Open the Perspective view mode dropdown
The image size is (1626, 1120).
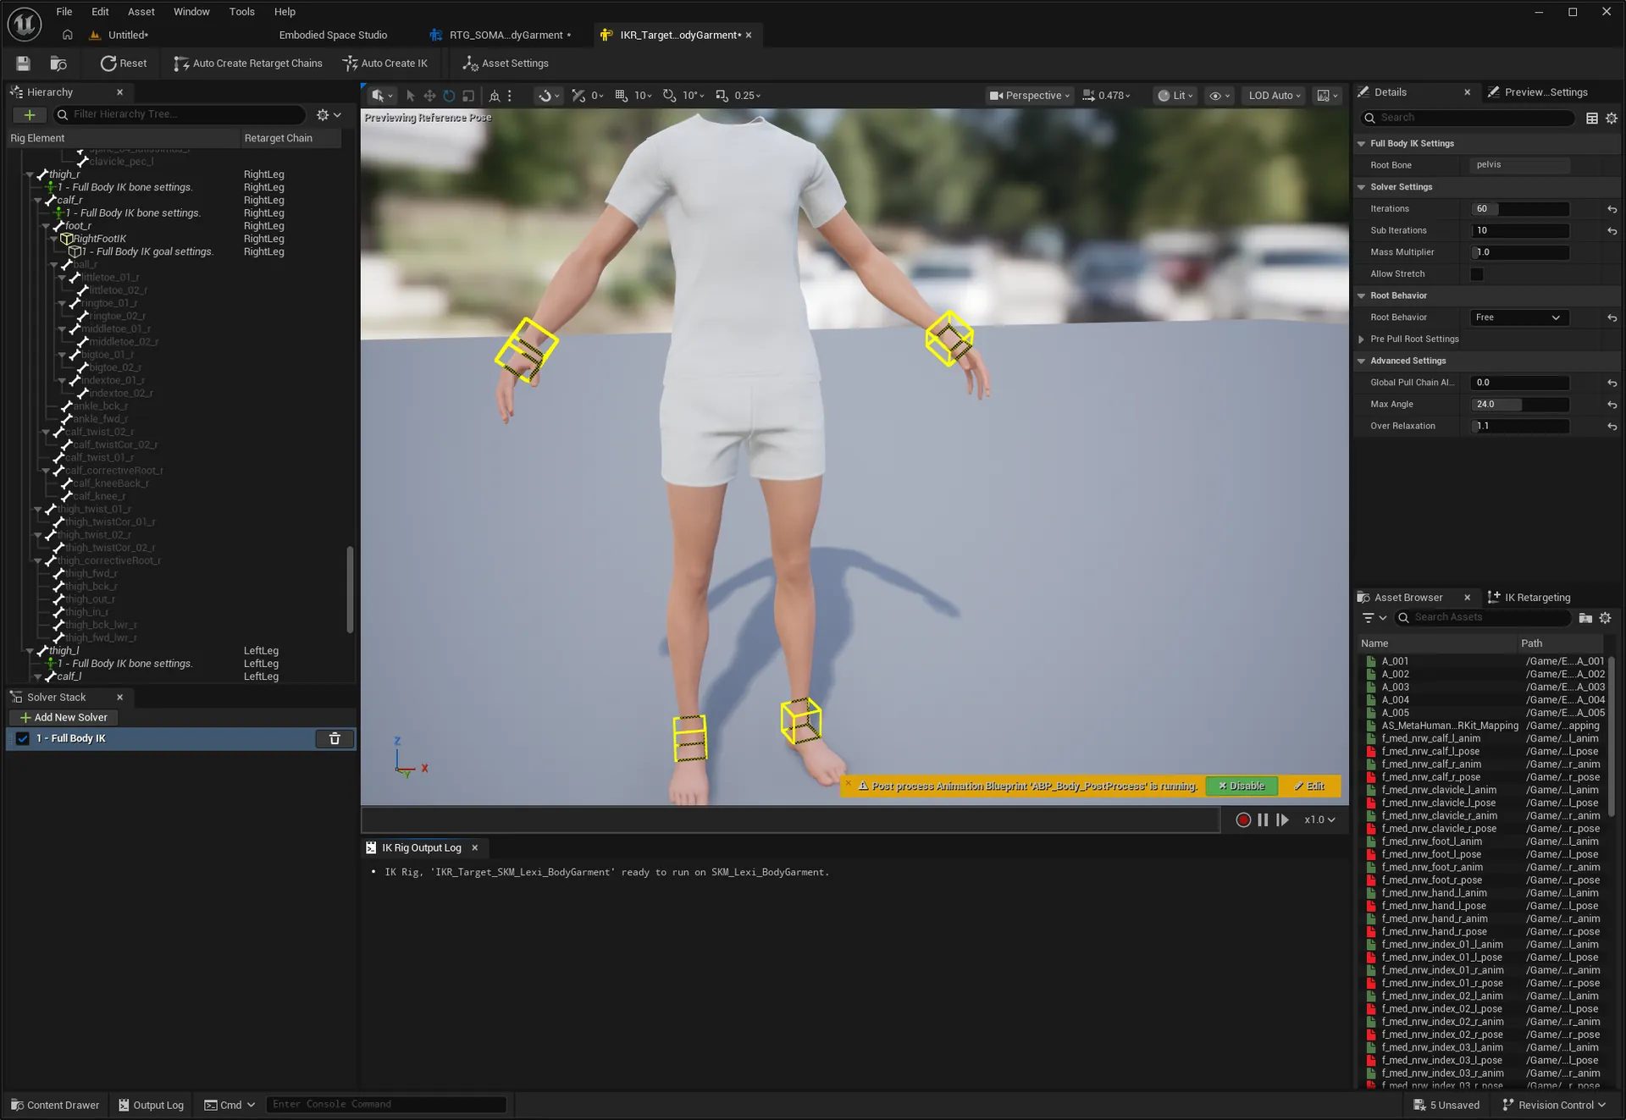1029,96
